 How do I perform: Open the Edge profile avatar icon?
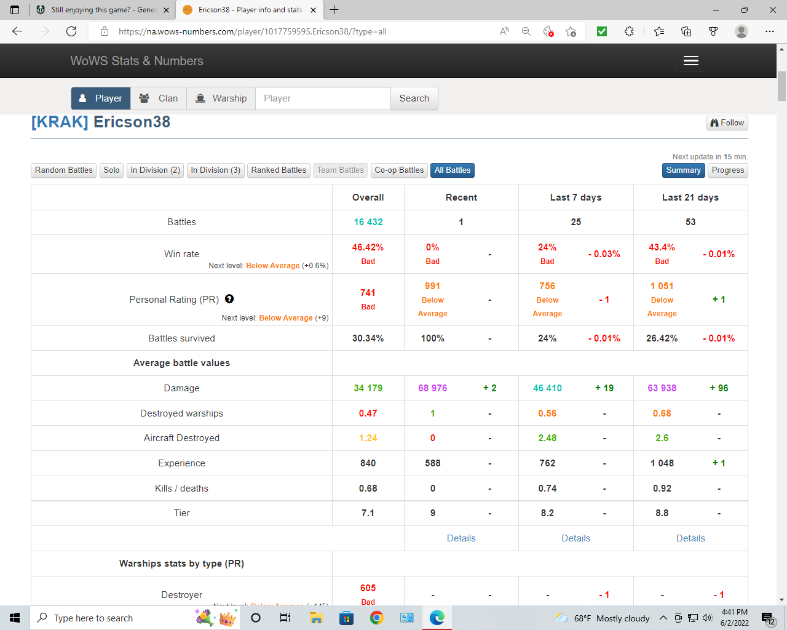(742, 31)
